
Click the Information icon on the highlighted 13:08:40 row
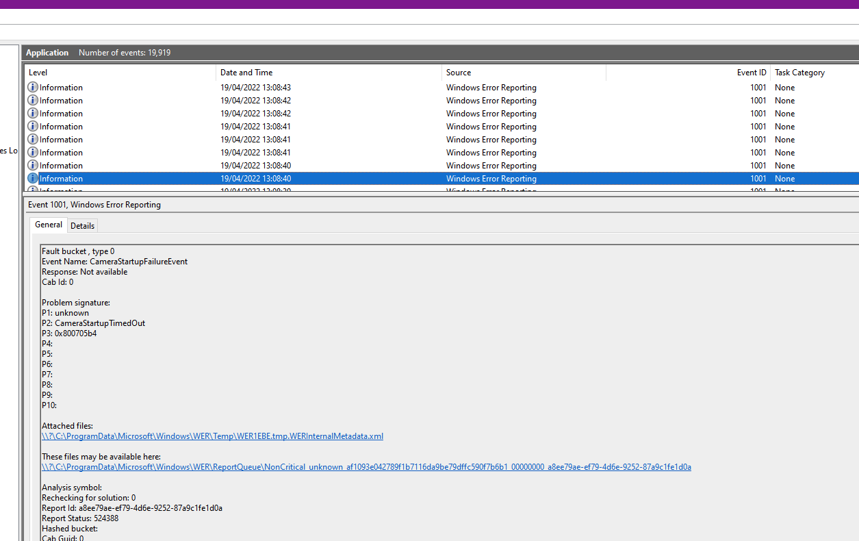32,178
